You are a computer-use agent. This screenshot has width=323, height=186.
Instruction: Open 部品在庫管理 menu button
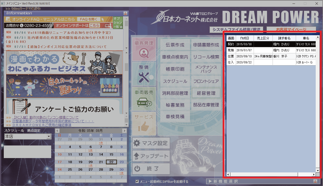click(206, 105)
